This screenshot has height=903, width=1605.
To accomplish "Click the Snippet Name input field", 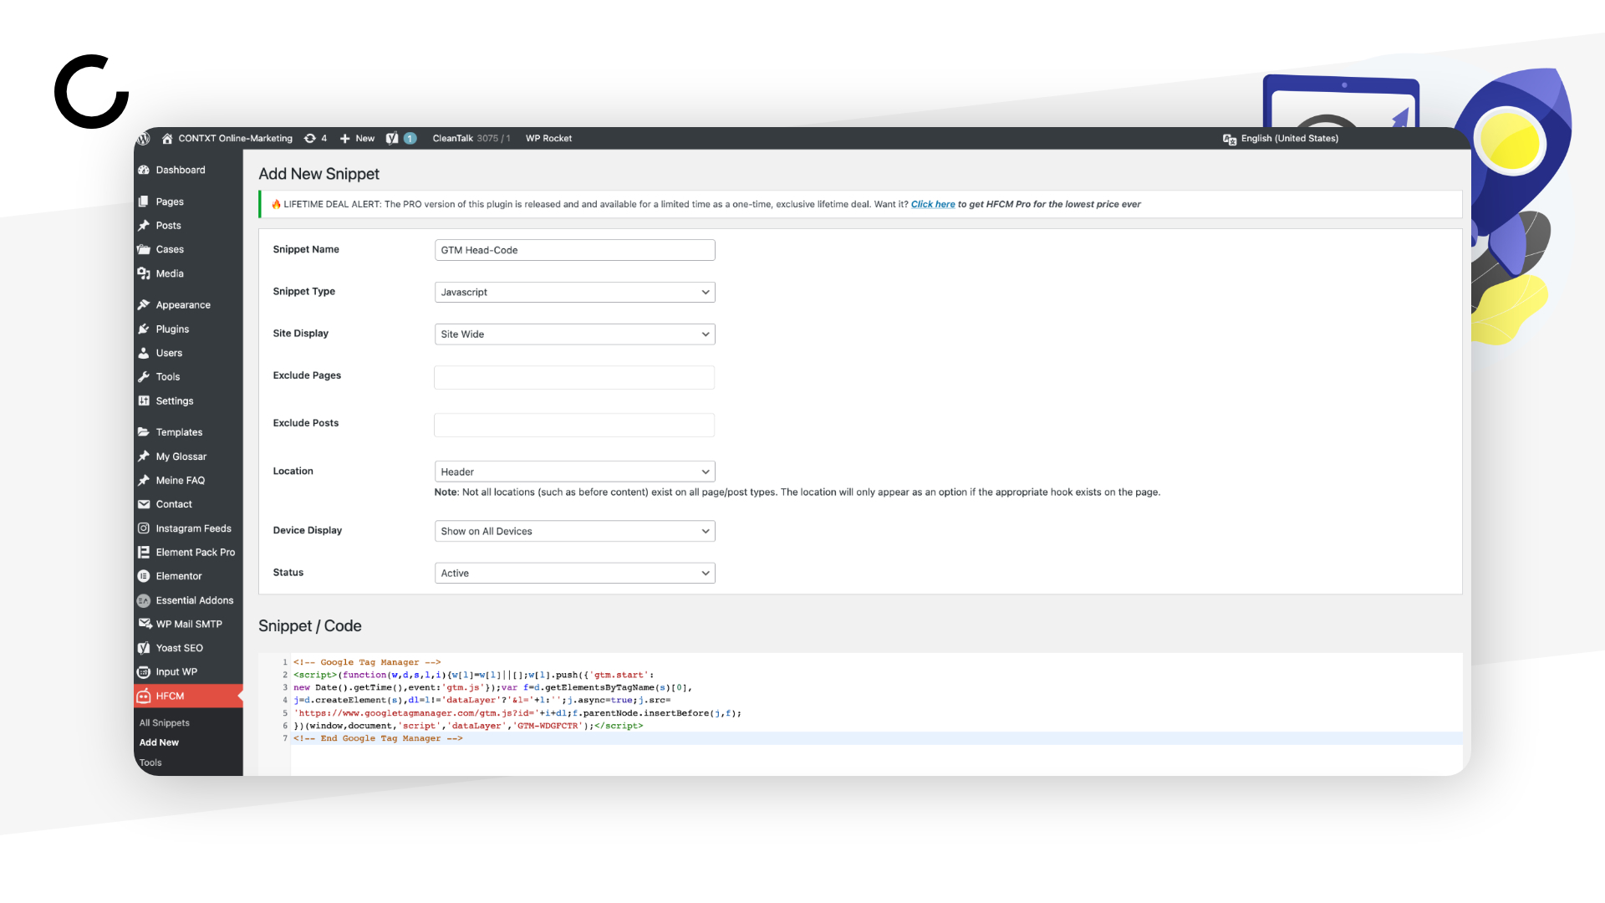I will click(x=575, y=250).
